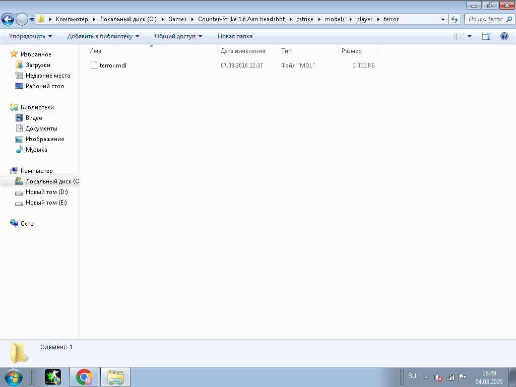Open Новый том (D:) drive
The width and height of the screenshot is (516, 387).
pyautogui.click(x=47, y=192)
